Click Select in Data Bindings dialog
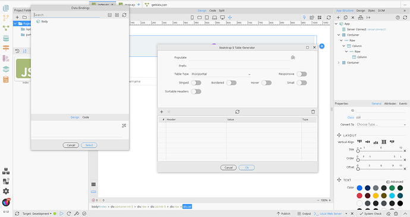The height and width of the screenshot is (217, 410). [89, 145]
